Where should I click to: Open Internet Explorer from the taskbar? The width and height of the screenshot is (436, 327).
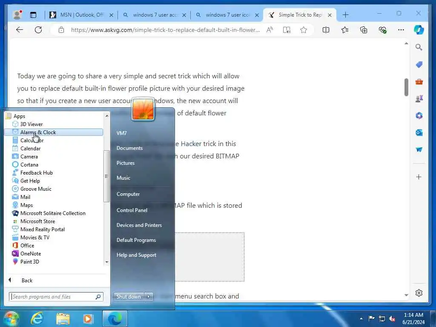[37, 318]
